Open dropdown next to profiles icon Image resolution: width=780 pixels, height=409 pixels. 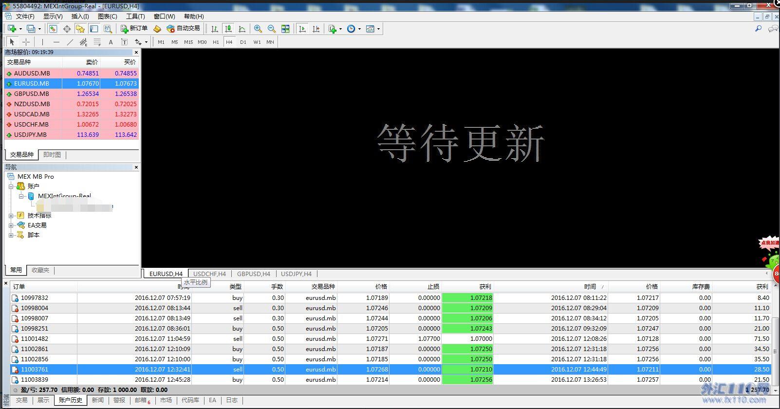click(39, 29)
